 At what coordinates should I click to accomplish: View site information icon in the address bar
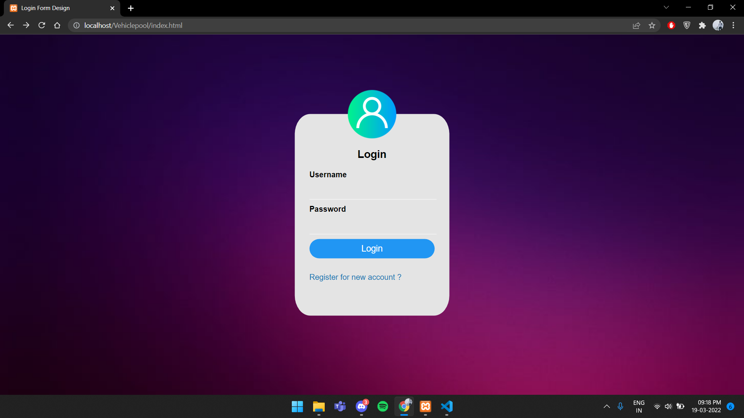[77, 26]
